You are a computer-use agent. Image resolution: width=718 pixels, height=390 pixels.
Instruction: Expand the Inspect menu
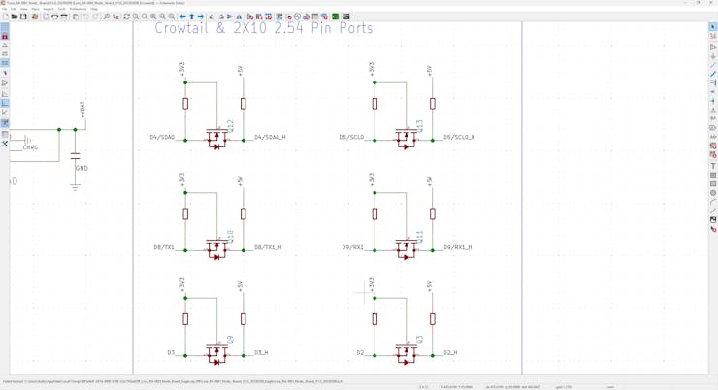(49, 9)
